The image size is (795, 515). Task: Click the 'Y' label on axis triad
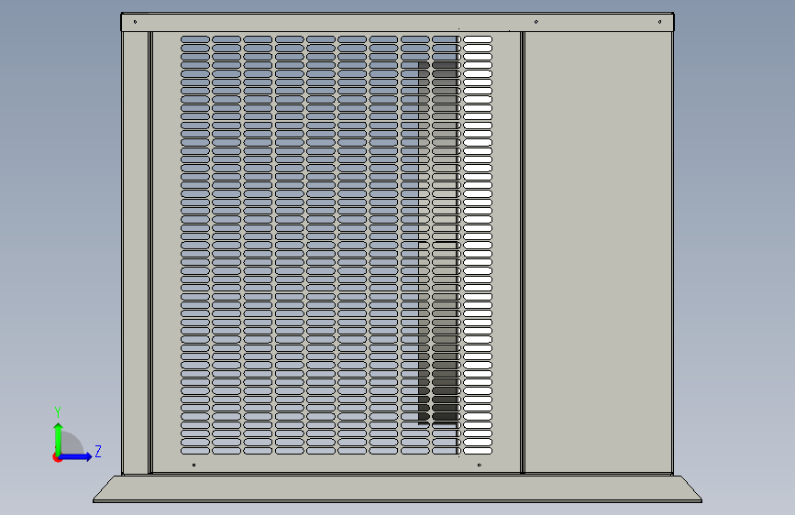pos(58,411)
